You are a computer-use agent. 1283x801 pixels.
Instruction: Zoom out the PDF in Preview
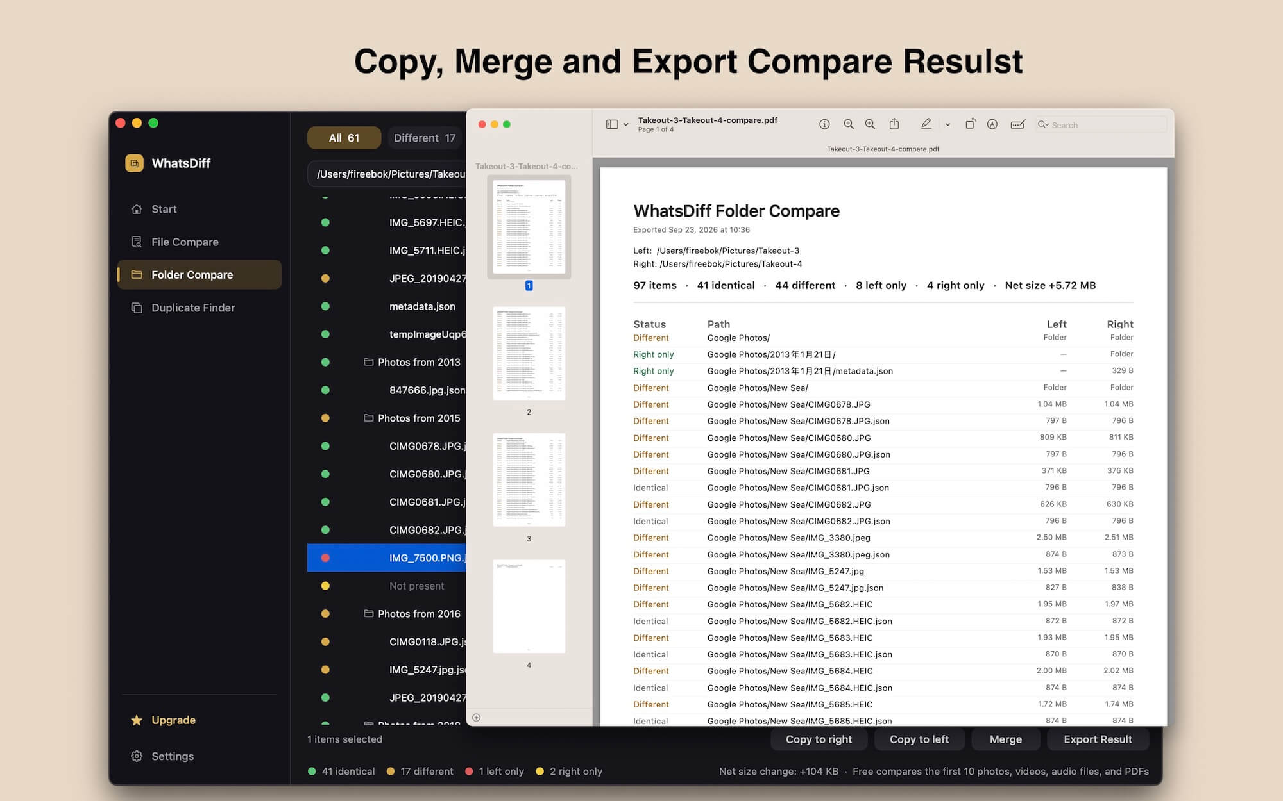pos(849,124)
